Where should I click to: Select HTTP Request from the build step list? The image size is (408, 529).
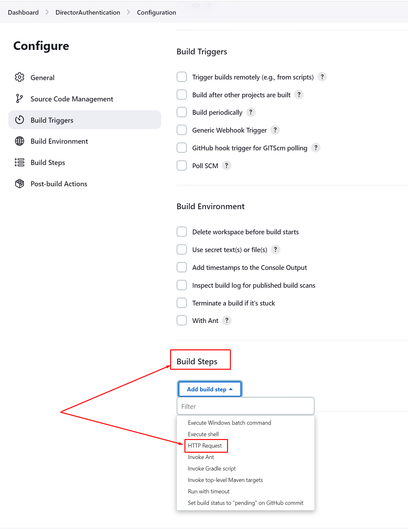[205, 445]
